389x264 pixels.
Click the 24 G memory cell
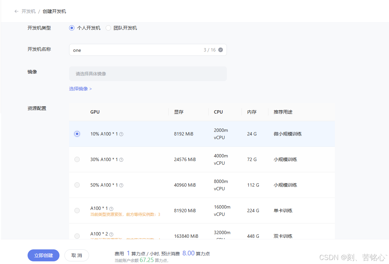(252, 134)
